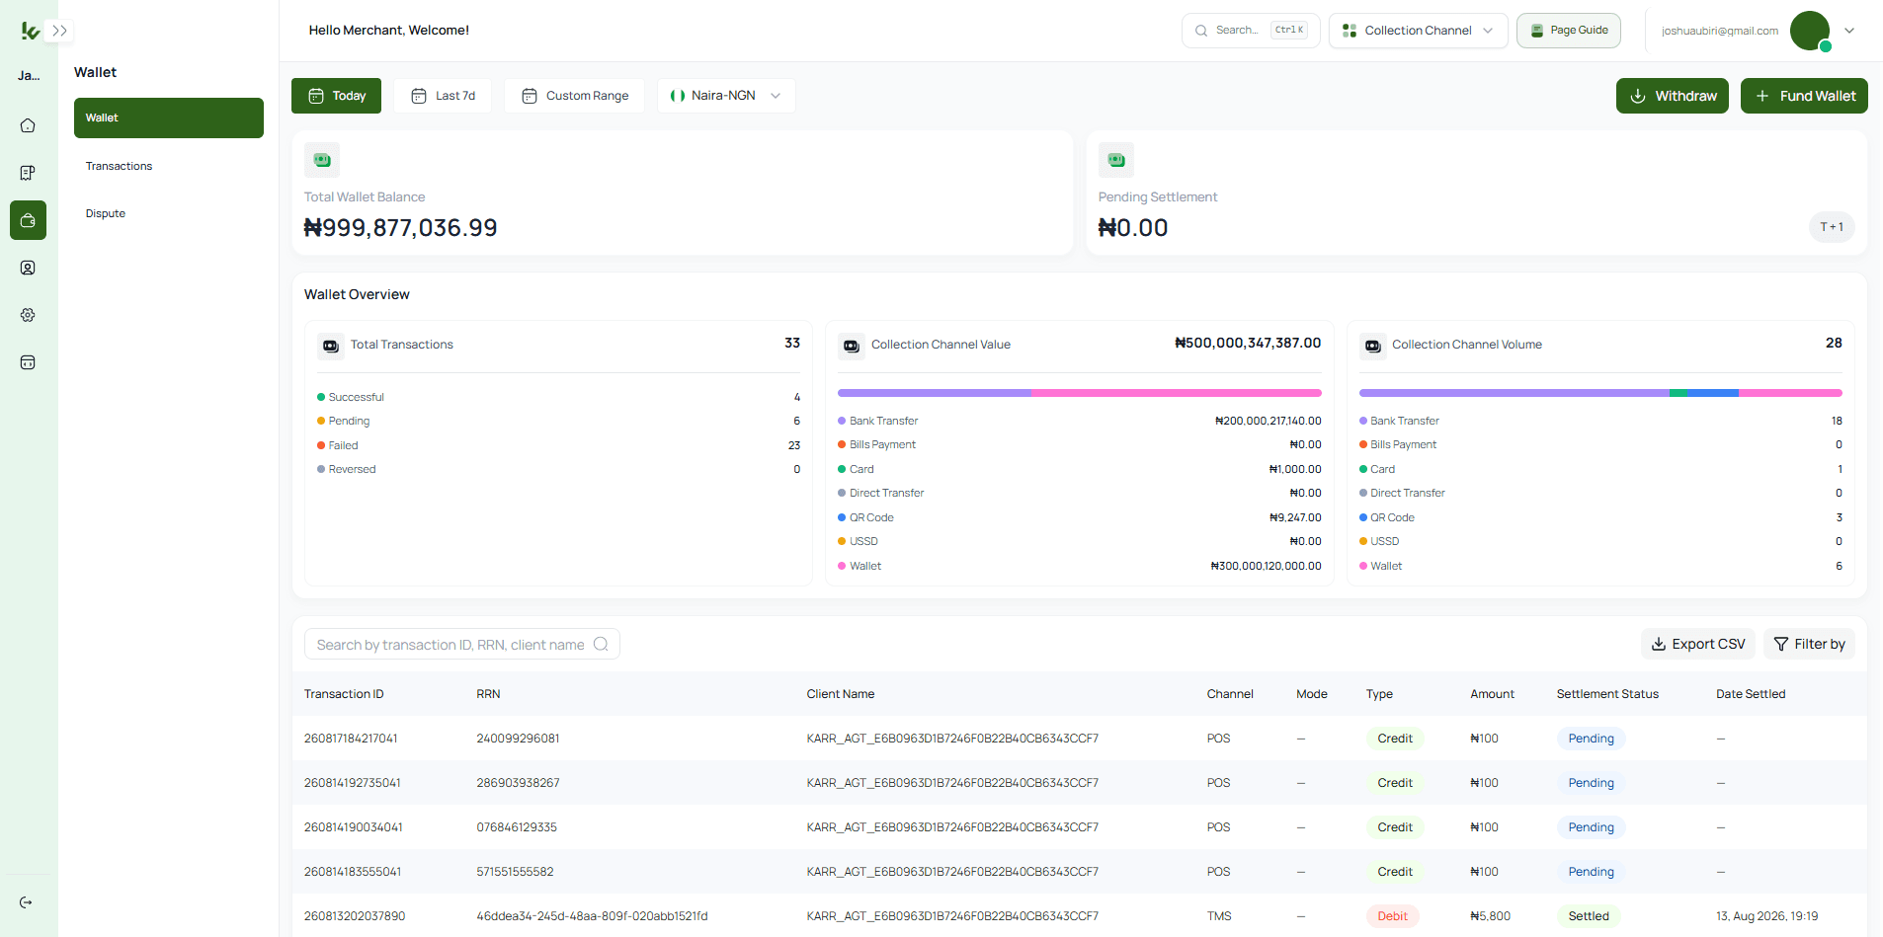Open the Page Guide button

[x=1569, y=31]
